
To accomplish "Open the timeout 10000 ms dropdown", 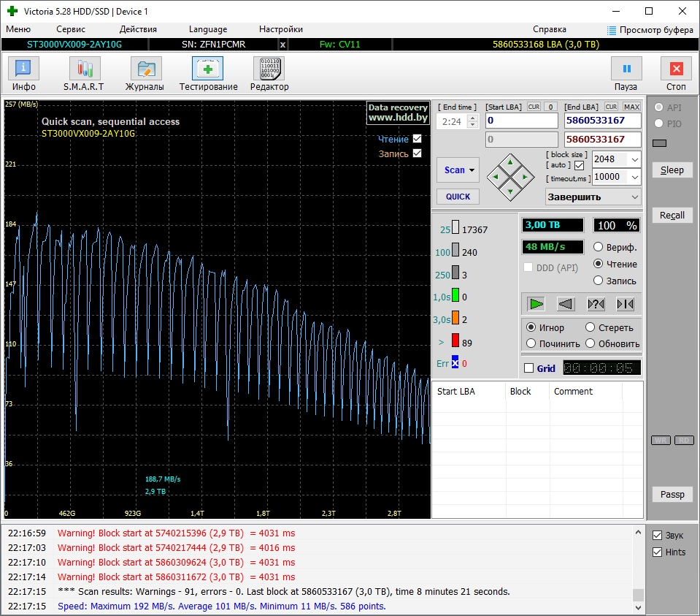I will pyautogui.click(x=634, y=177).
